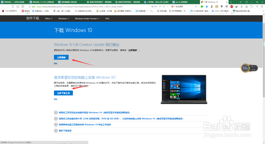Click the page vertical scrollbar thumb
This screenshot has height=144, width=265.
pos(264,60)
